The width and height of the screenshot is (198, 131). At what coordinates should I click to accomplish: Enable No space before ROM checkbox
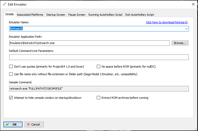pos(98,67)
